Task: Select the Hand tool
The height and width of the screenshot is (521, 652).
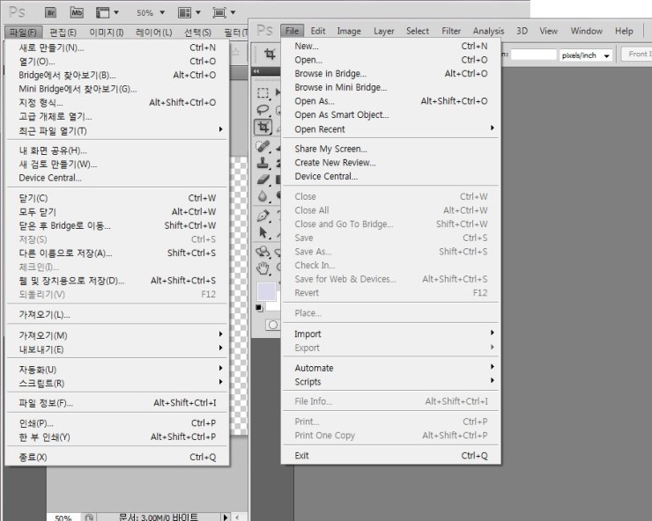Action: coord(263,268)
